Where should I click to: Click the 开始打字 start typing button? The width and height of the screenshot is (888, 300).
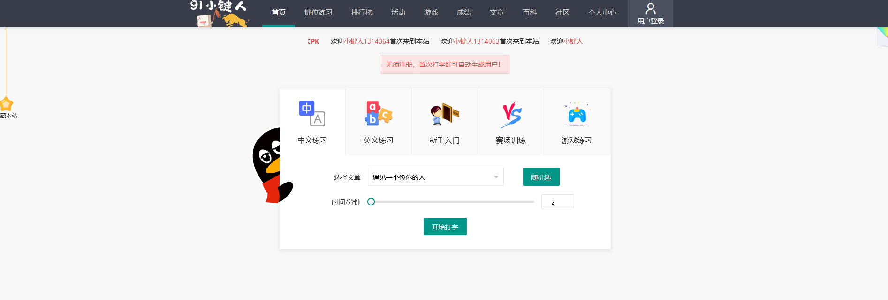coord(445,227)
